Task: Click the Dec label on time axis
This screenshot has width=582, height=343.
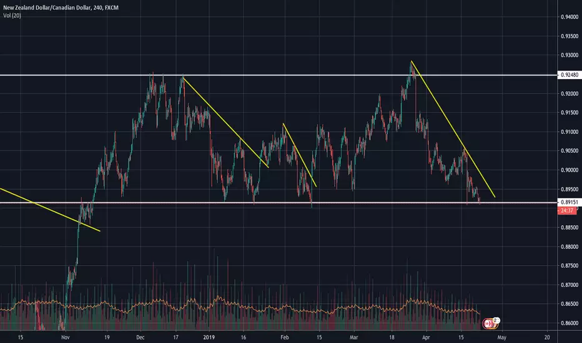Action: [141, 337]
